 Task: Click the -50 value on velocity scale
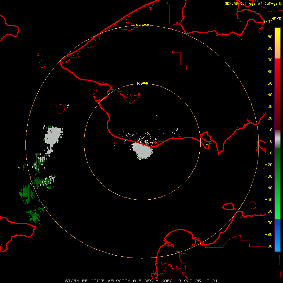point(269,200)
